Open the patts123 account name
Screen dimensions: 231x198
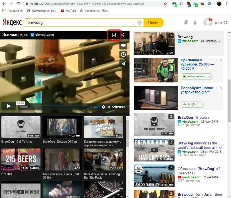point(221,23)
